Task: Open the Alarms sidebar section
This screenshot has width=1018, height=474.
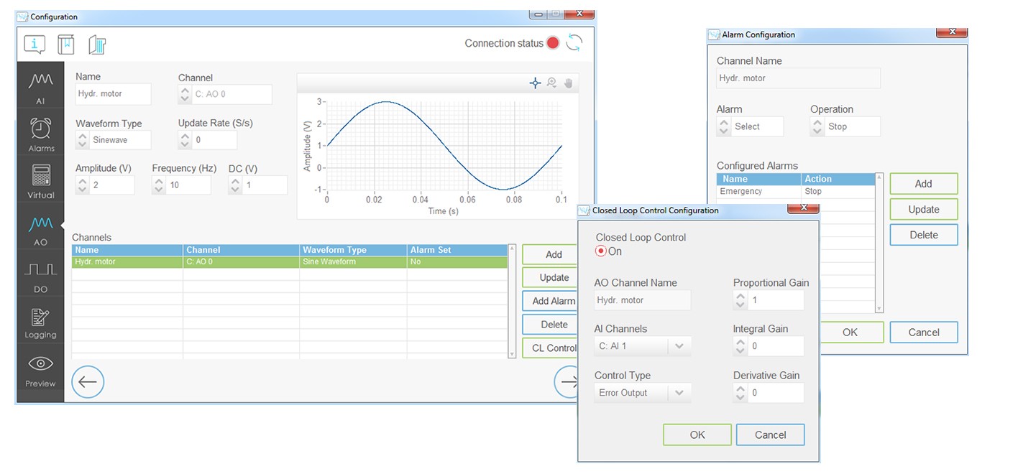Action: [x=41, y=134]
